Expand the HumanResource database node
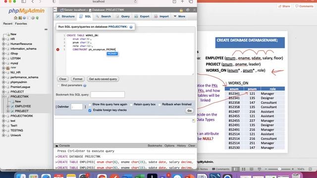The image size is (317, 178). coord(3,44)
